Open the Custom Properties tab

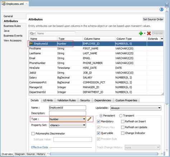(x=126, y=100)
